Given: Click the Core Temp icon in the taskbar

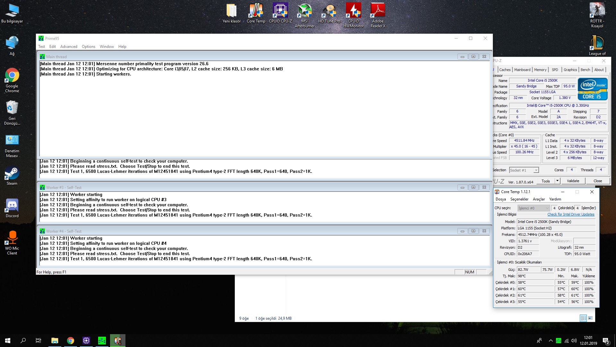Looking at the screenshot, I should coord(117,341).
